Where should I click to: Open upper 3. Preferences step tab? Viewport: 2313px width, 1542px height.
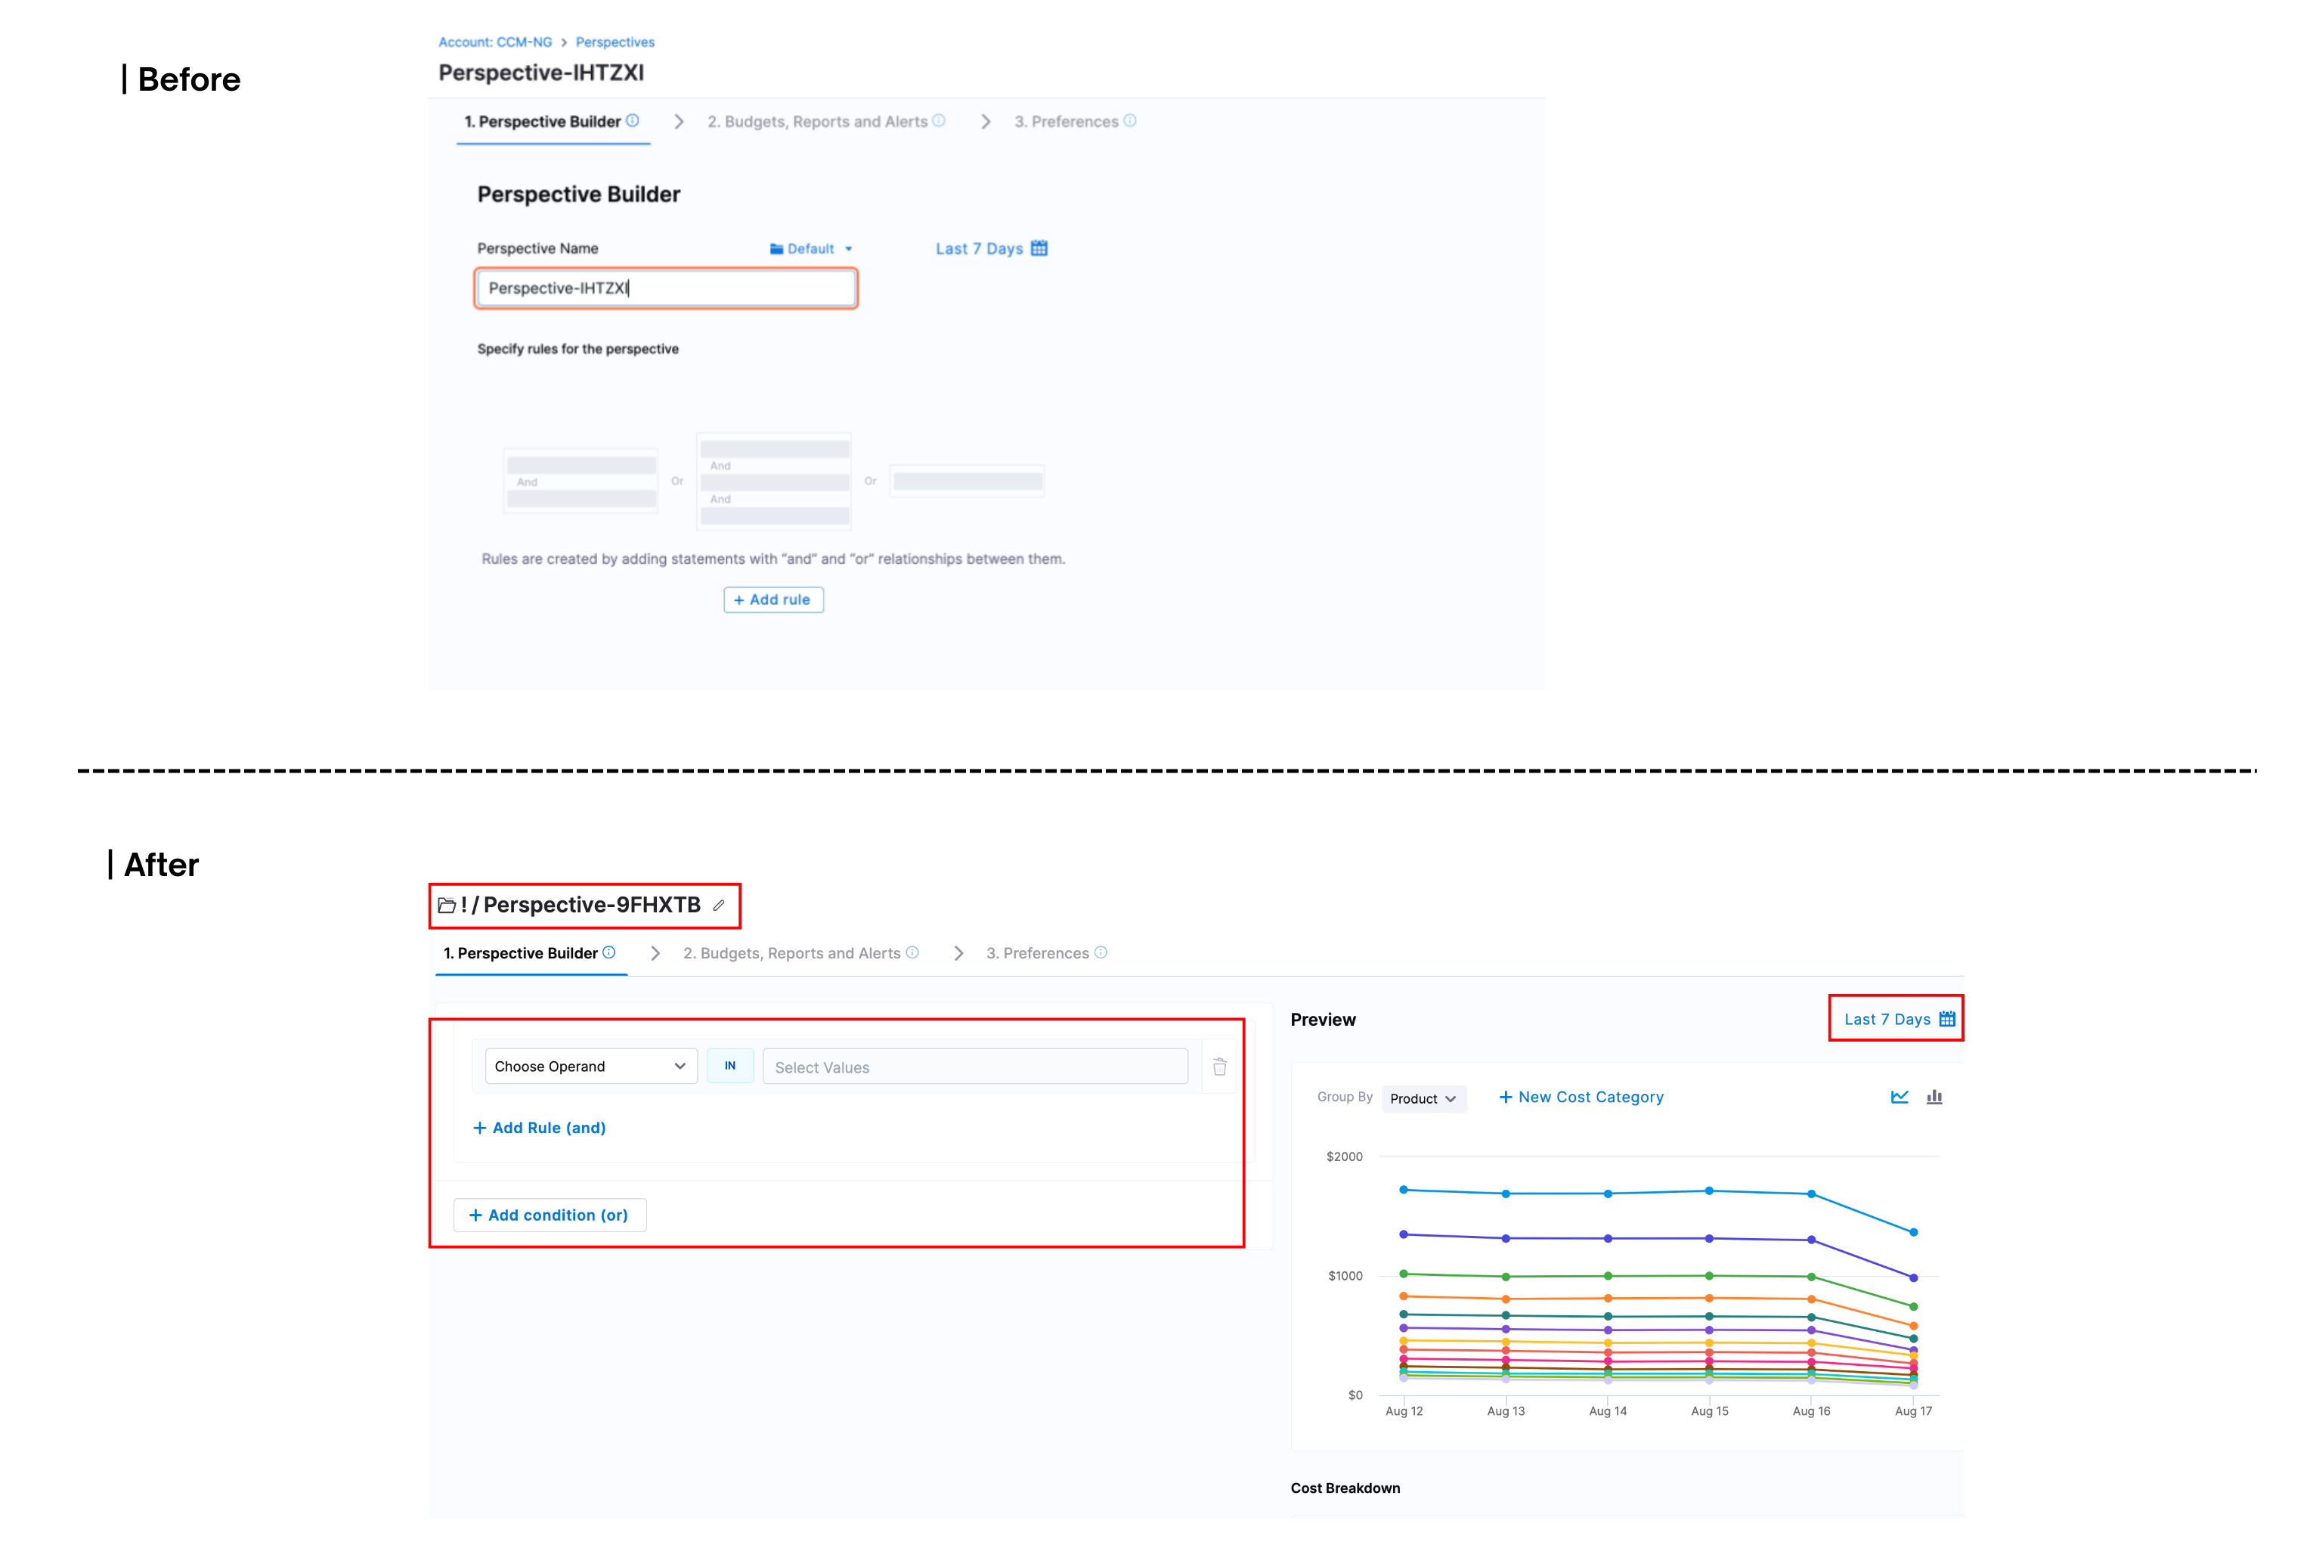[1066, 122]
